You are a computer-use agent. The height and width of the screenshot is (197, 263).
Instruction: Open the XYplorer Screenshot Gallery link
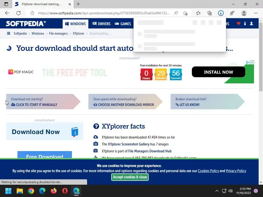pos(129,144)
